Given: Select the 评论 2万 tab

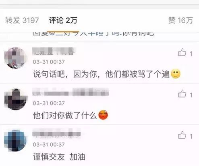Looking at the screenshot, I should point(63,20).
